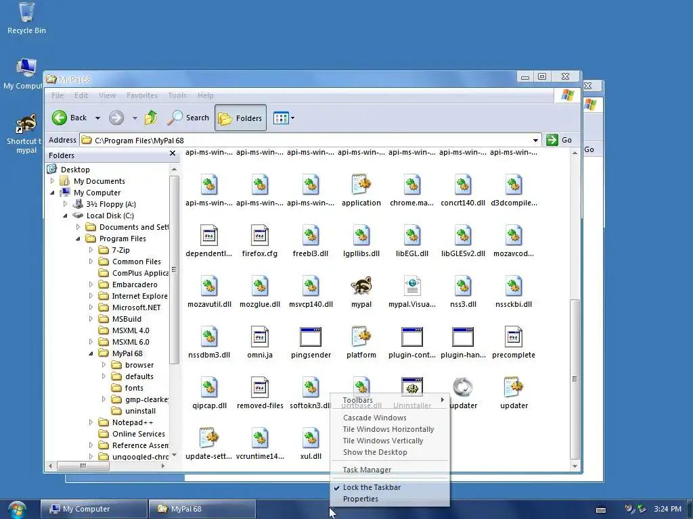Image resolution: width=693 pixels, height=519 pixels.
Task: Switch to MyPal 68 taskbar button
Action: pyautogui.click(x=202, y=509)
